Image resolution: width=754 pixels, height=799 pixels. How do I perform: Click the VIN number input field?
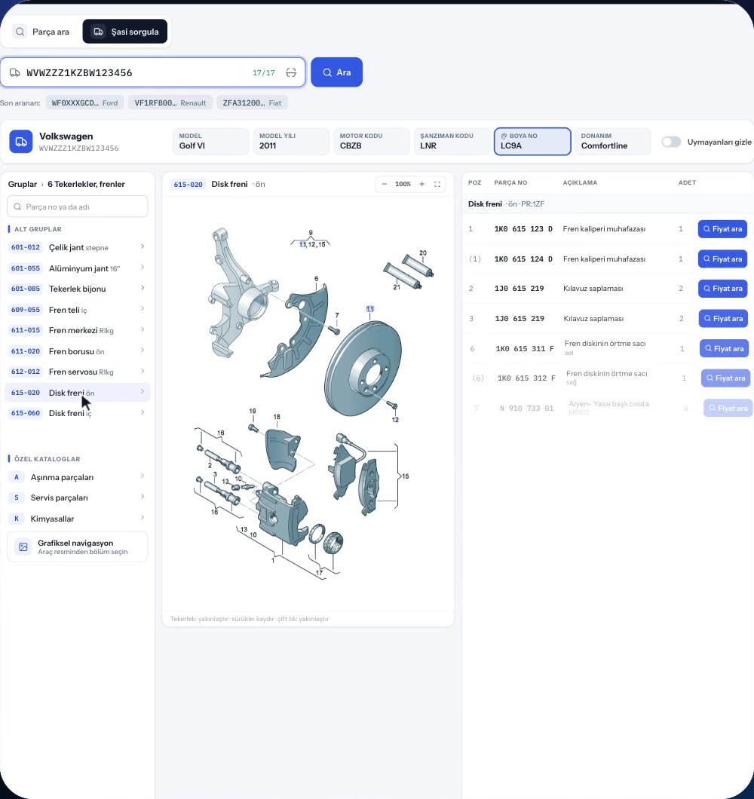[152, 72]
